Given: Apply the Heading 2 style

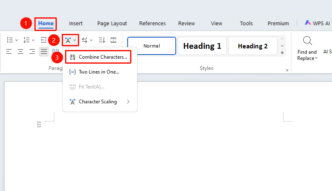Looking at the screenshot, I should pos(253,46).
